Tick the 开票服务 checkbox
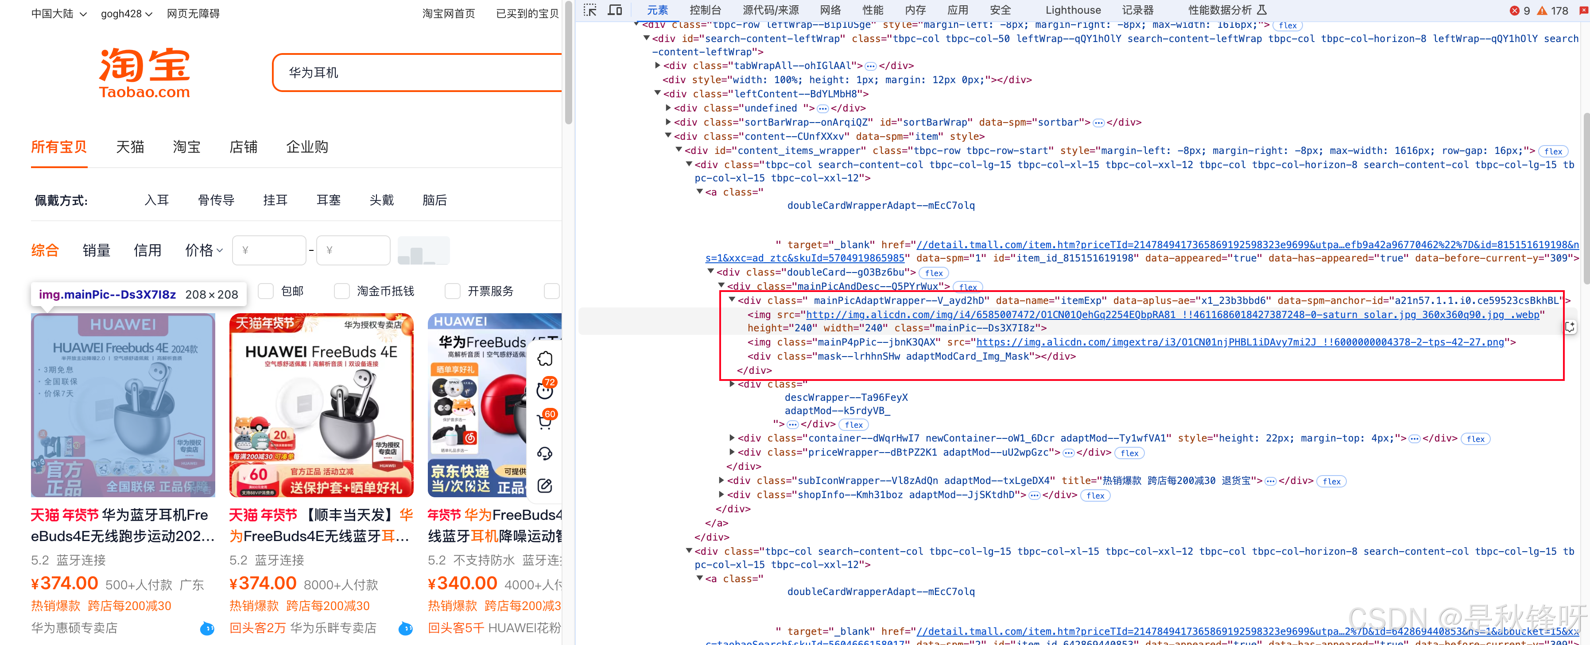Viewport: 1590px width, 645px height. [x=453, y=291]
